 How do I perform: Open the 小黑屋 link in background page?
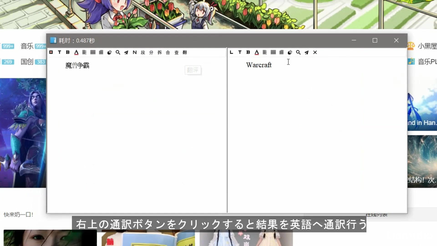click(427, 46)
